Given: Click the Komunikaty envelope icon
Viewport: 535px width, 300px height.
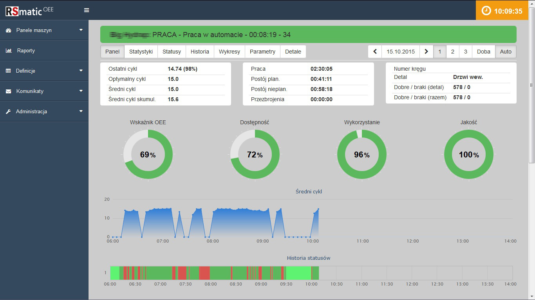Looking at the screenshot, I should click(x=9, y=91).
